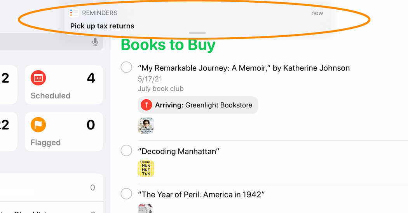408x213 pixels.
Task: Click the 5/17/21 due date
Action: click(150, 79)
